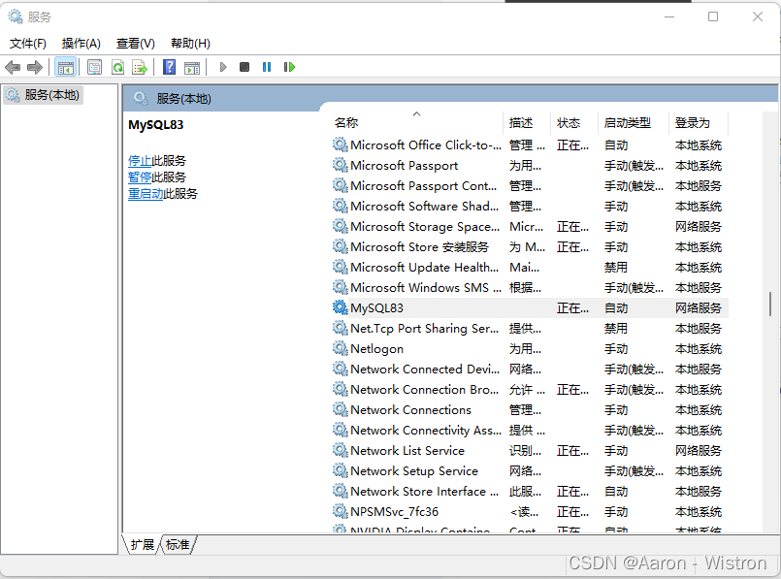
Task: Click the vertical scrollbar thumb of services list
Action: tap(770, 304)
